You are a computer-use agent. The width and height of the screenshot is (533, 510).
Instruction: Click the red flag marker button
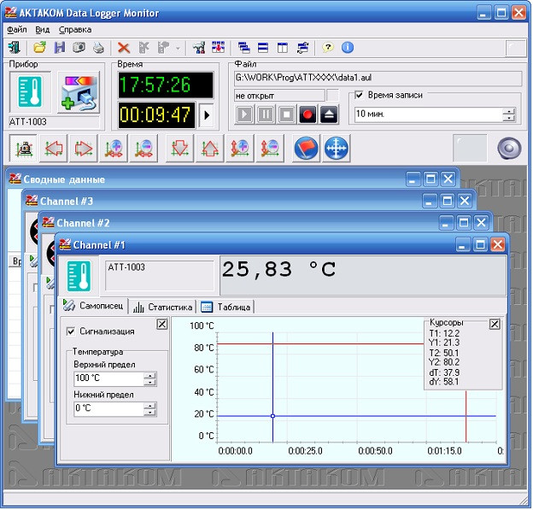307,149
